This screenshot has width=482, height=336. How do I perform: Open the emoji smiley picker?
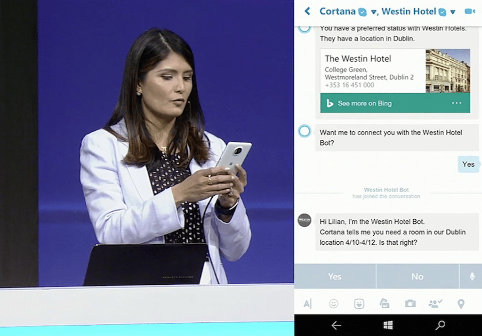(334, 304)
